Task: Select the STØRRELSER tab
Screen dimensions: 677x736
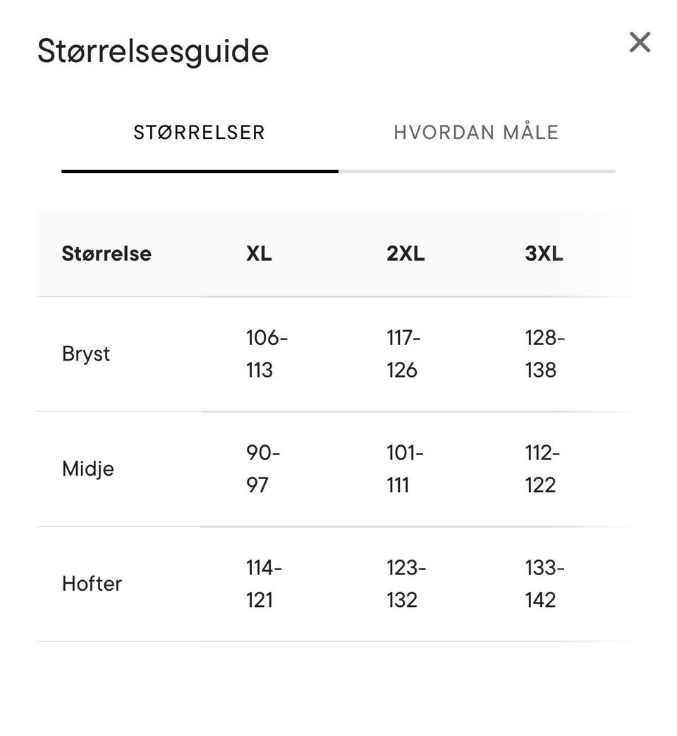Action: 200,133
